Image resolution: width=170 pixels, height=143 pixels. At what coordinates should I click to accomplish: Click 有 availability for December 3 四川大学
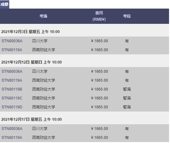127,41
